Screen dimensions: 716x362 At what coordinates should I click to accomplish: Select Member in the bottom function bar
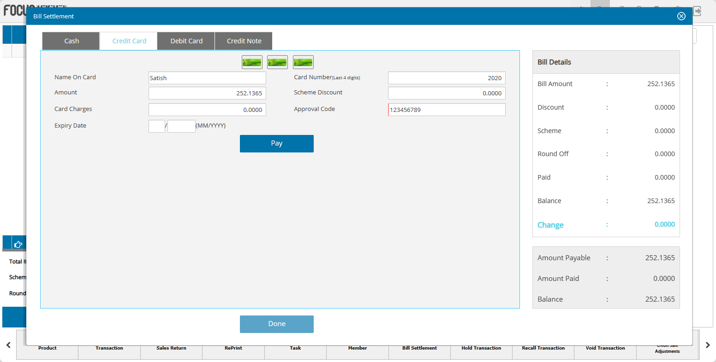coord(358,348)
